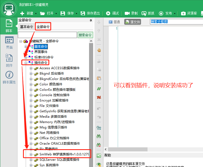Select the hand tool icon

(x=99, y=50)
